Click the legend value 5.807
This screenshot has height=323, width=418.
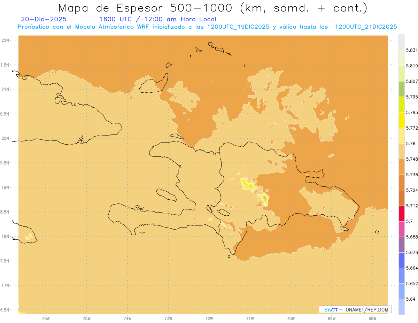(x=412, y=81)
